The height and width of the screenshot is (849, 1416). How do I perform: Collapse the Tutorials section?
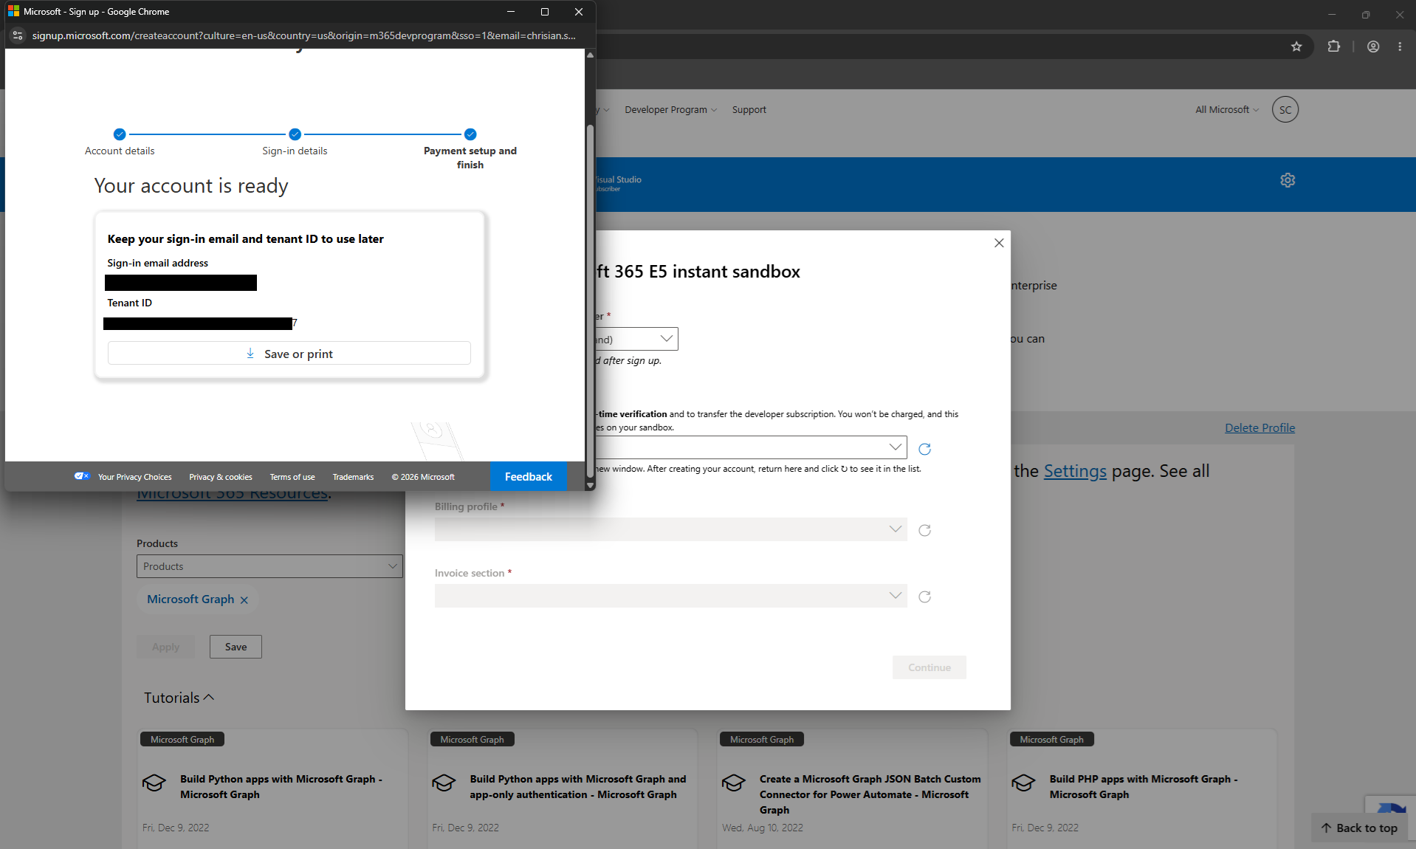[x=179, y=698]
